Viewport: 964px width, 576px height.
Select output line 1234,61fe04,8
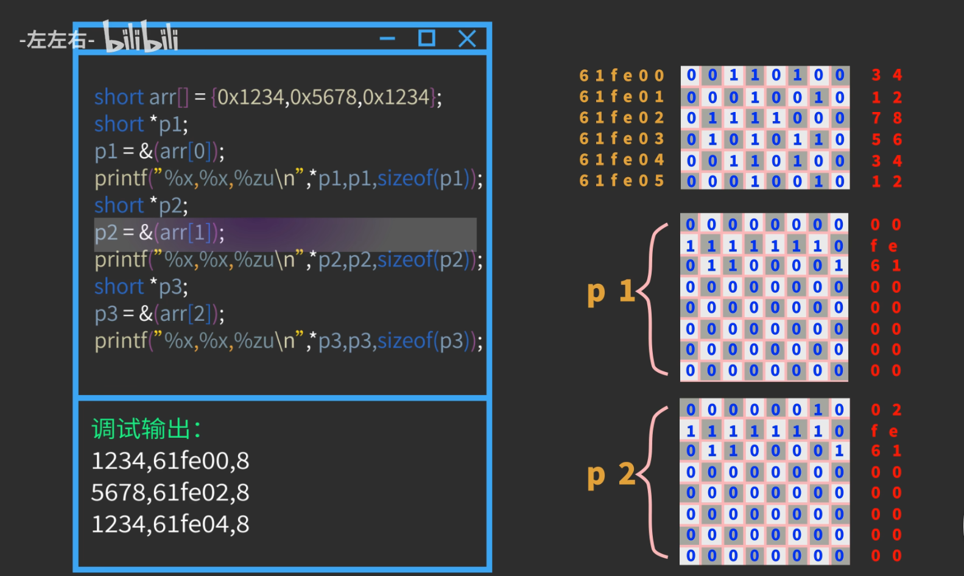[x=170, y=524]
